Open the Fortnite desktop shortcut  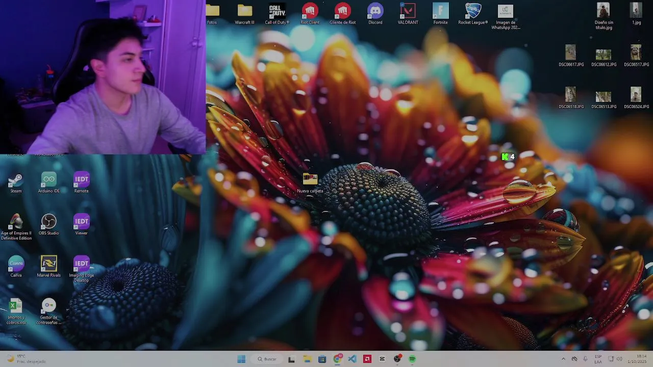[x=440, y=14]
